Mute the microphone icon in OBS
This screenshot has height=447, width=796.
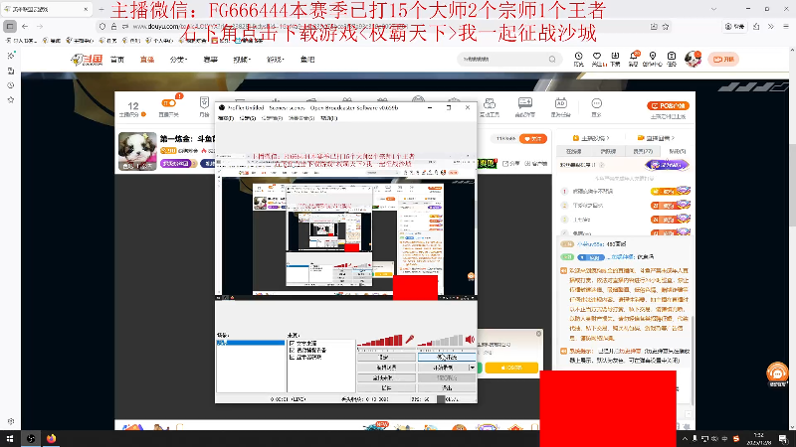[410, 339]
